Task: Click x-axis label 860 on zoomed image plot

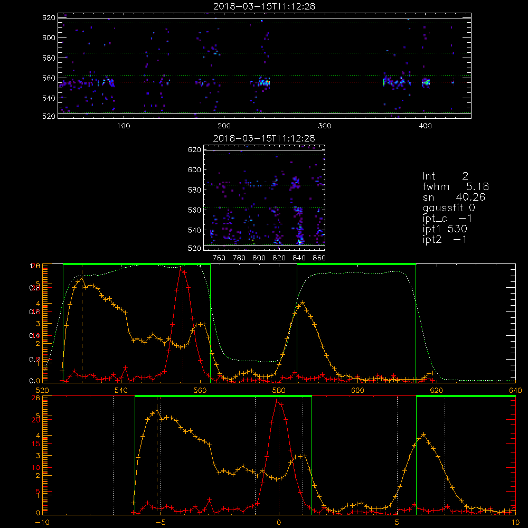Action: tap(319, 258)
